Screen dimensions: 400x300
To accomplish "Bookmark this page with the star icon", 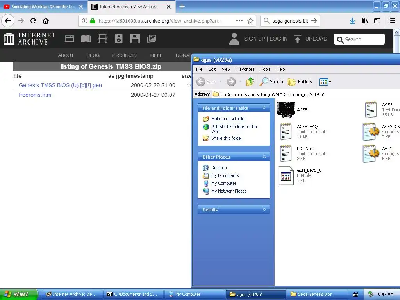I will (x=250, y=21).
